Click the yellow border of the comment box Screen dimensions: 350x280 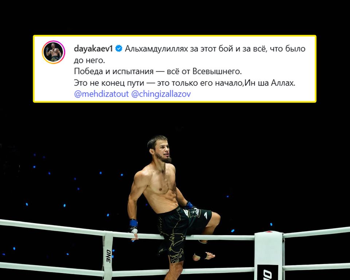(175, 36)
